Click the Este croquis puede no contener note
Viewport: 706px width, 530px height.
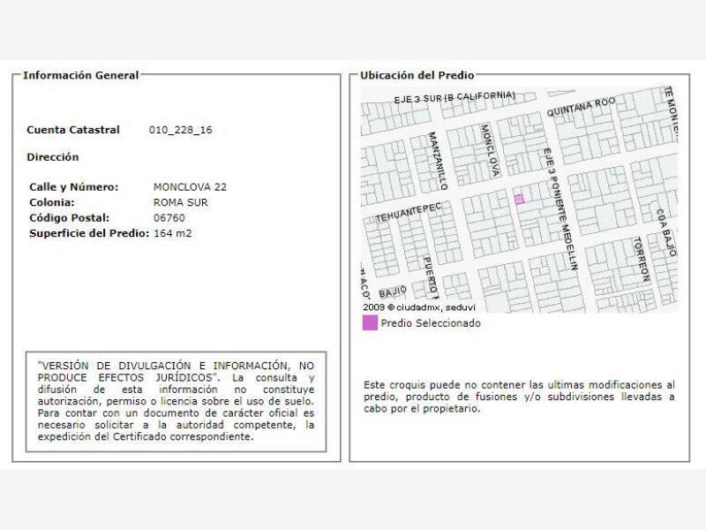pos(519,397)
